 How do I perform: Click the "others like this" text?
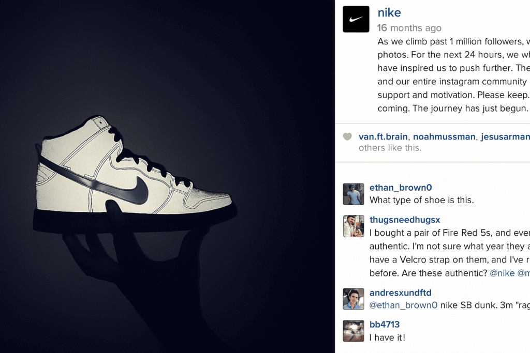click(x=389, y=148)
